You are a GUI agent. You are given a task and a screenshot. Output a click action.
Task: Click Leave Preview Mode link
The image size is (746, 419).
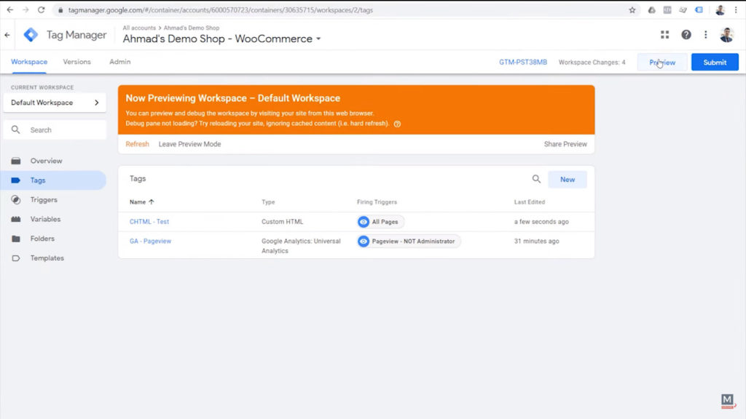coord(189,144)
